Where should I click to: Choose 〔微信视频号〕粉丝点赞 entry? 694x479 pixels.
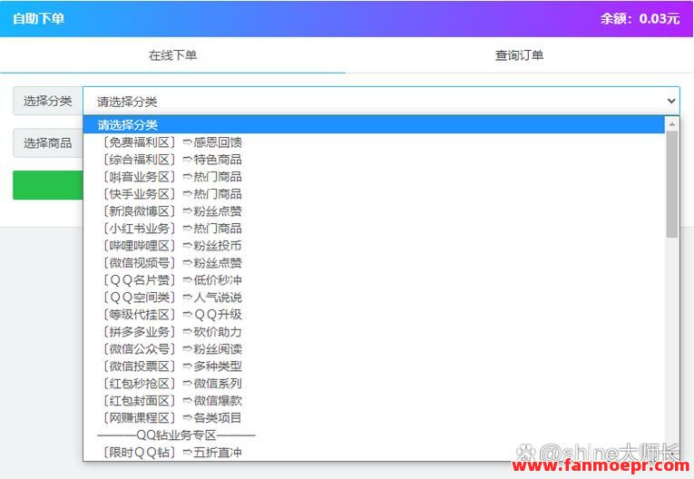pyautogui.click(x=374, y=263)
